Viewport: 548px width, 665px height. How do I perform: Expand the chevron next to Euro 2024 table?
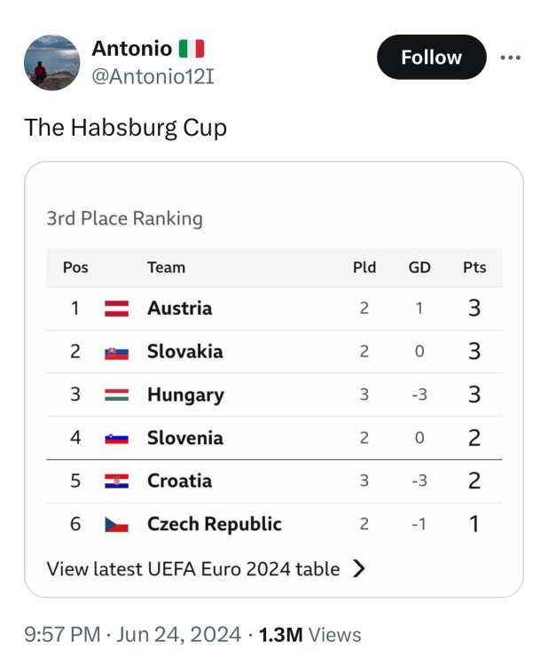coord(358,569)
